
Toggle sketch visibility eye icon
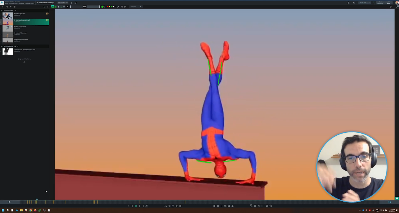click(214, 206)
